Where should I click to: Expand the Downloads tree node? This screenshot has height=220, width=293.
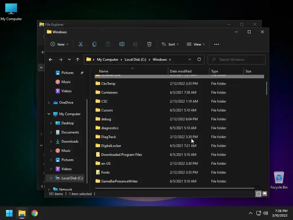(x=51, y=142)
